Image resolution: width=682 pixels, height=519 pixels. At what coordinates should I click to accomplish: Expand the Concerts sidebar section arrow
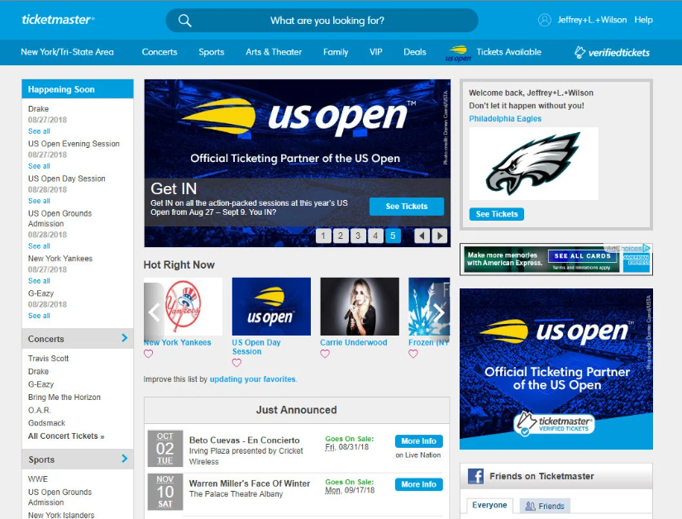tap(125, 338)
